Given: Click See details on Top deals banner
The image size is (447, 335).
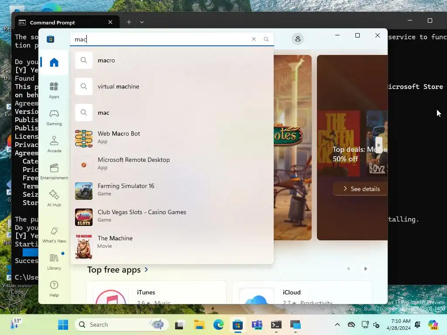Looking at the screenshot, I should click(x=361, y=189).
